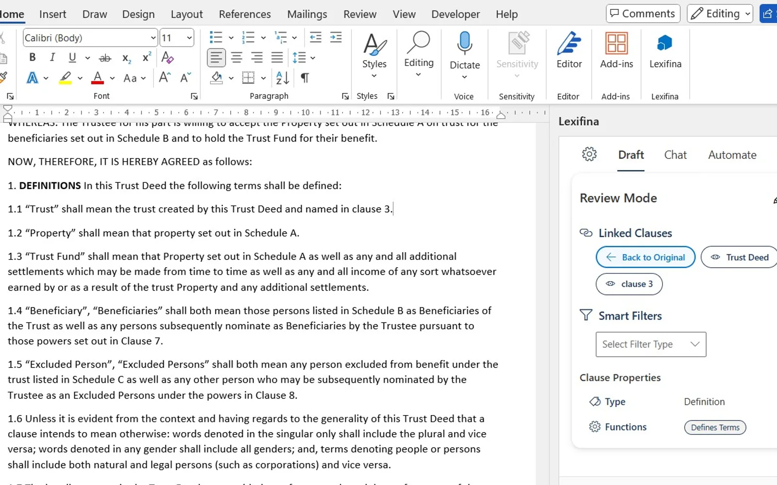The width and height of the screenshot is (777, 485).
Task: Switch to the Developer tab
Action: tap(456, 14)
